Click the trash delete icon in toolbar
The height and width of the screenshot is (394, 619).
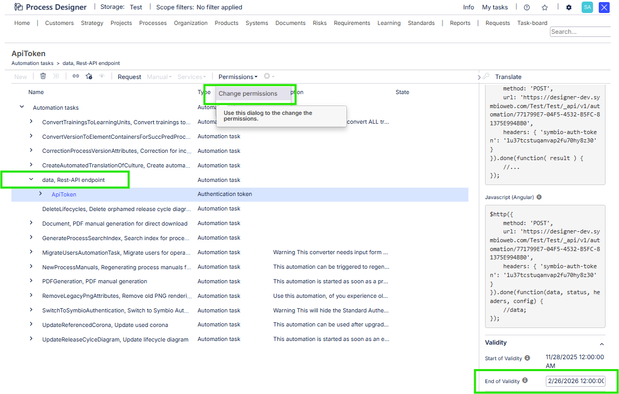pyautogui.click(x=43, y=76)
